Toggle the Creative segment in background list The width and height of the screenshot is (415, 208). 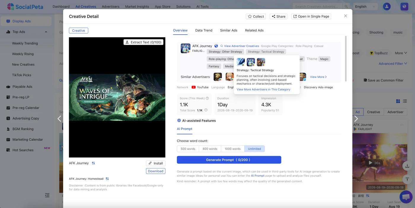(373, 112)
